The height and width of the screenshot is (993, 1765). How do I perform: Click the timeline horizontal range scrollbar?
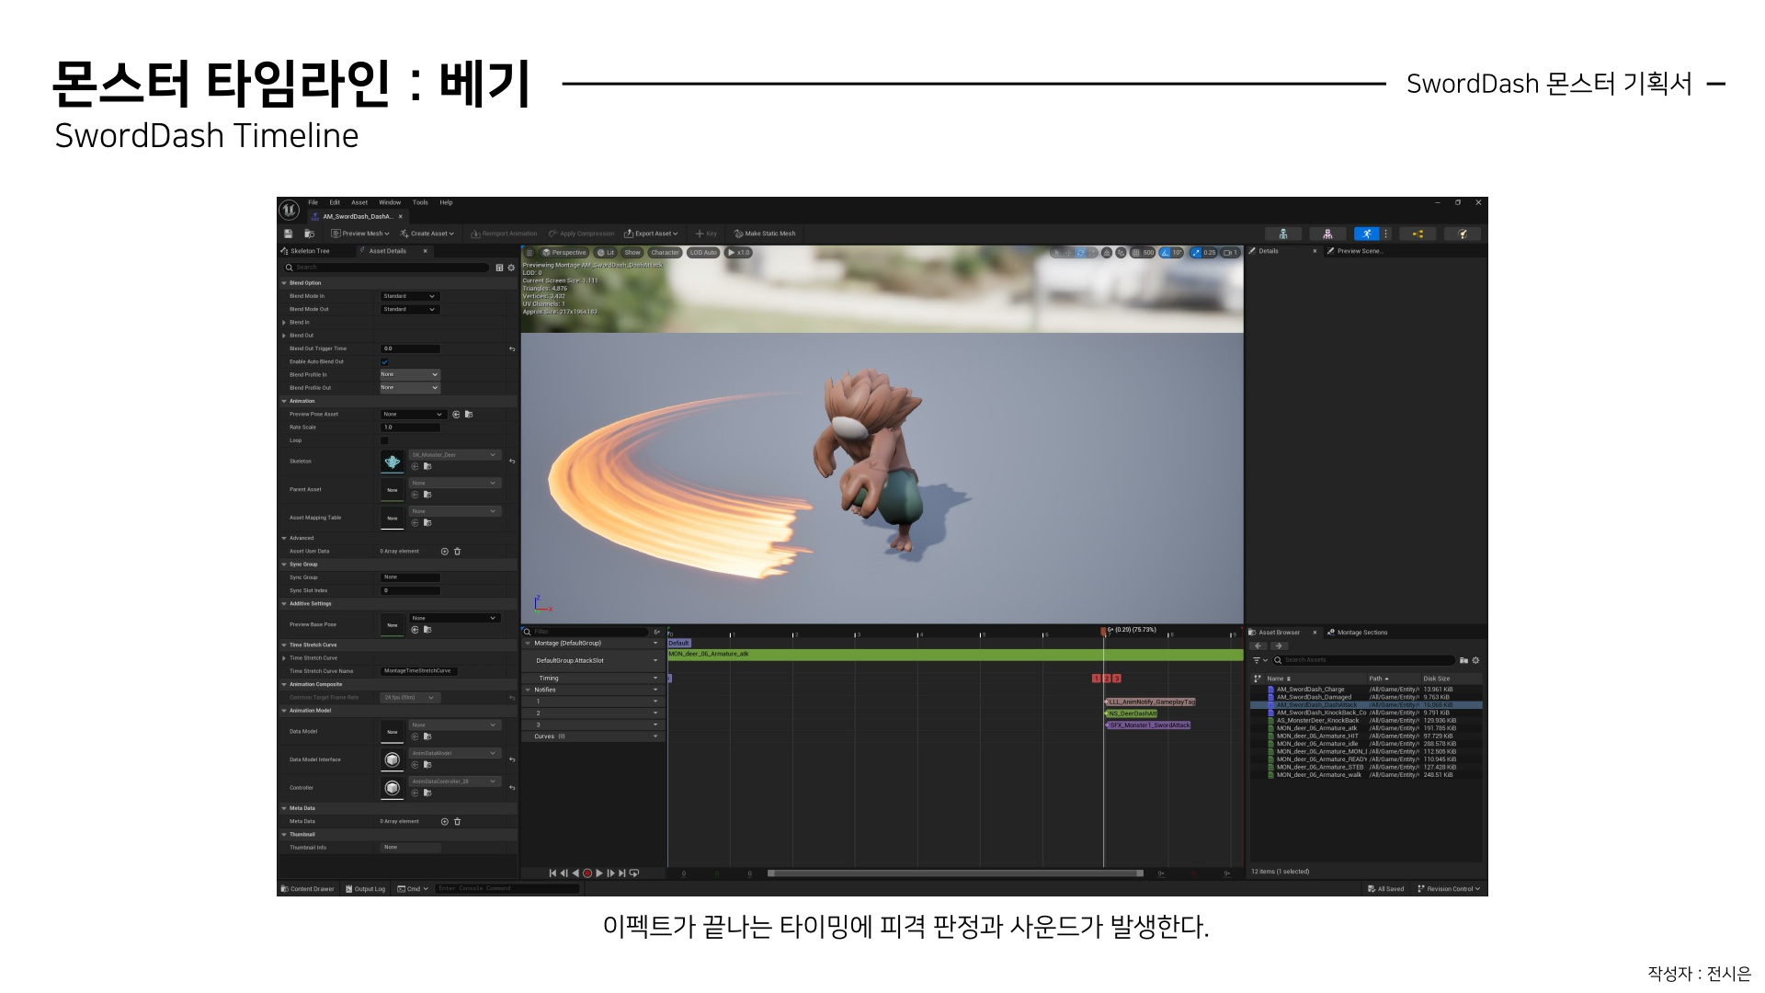coord(956,873)
